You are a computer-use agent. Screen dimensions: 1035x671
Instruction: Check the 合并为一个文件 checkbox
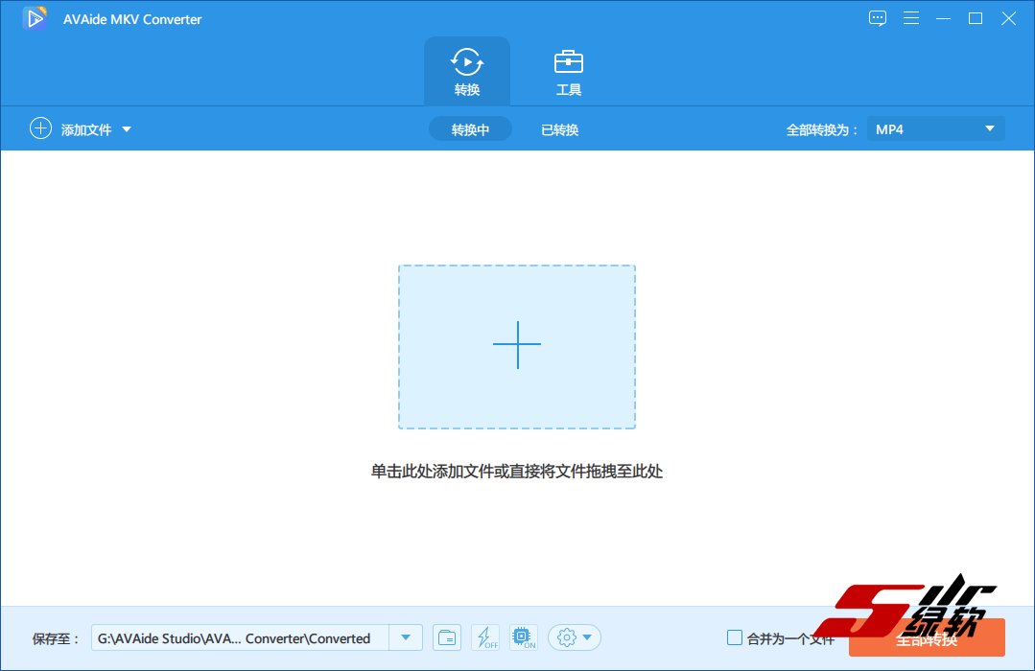(735, 637)
